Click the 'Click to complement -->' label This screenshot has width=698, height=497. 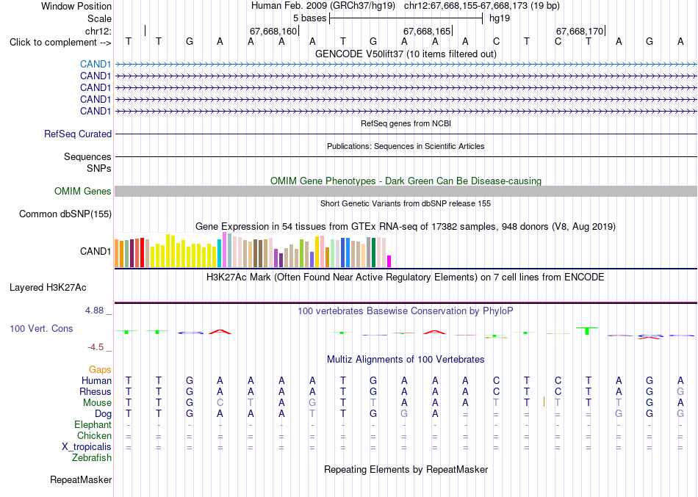(60, 43)
